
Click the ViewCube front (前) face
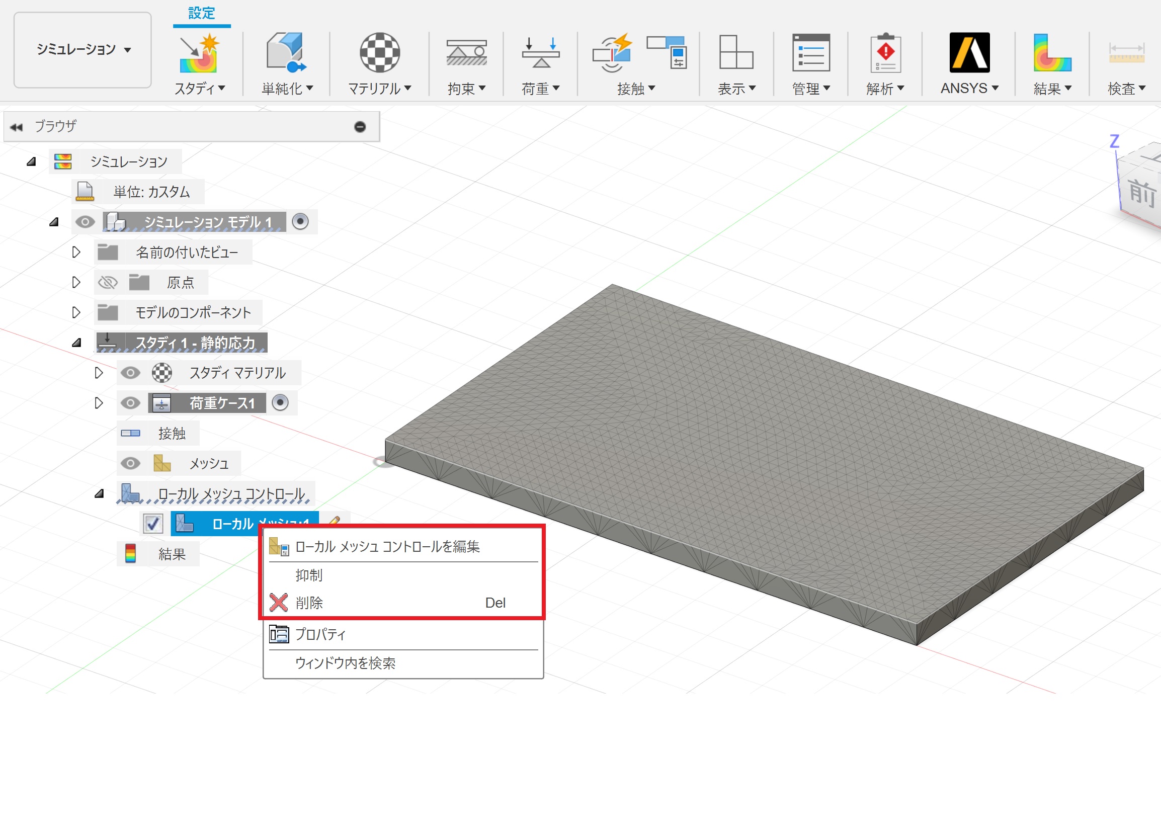(x=1142, y=193)
